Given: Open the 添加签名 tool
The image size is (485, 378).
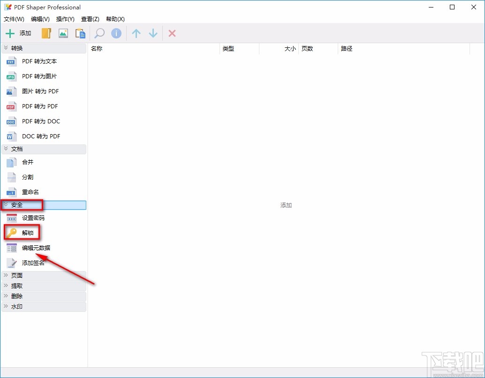Looking at the screenshot, I should pyautogui.click(x=33, y=262).
